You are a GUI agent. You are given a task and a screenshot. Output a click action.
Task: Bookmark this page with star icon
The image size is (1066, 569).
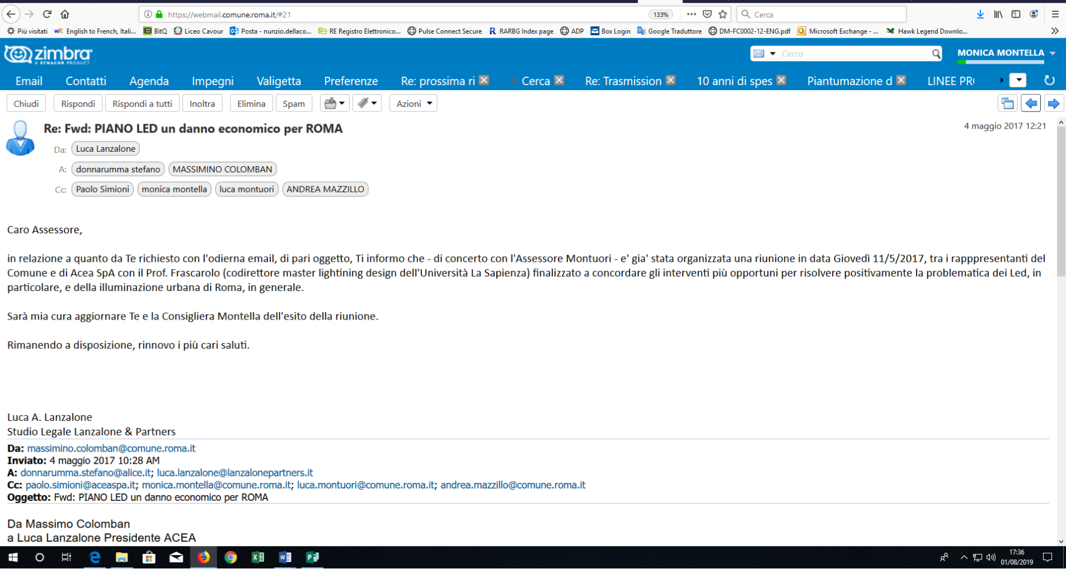pos(723,15)
